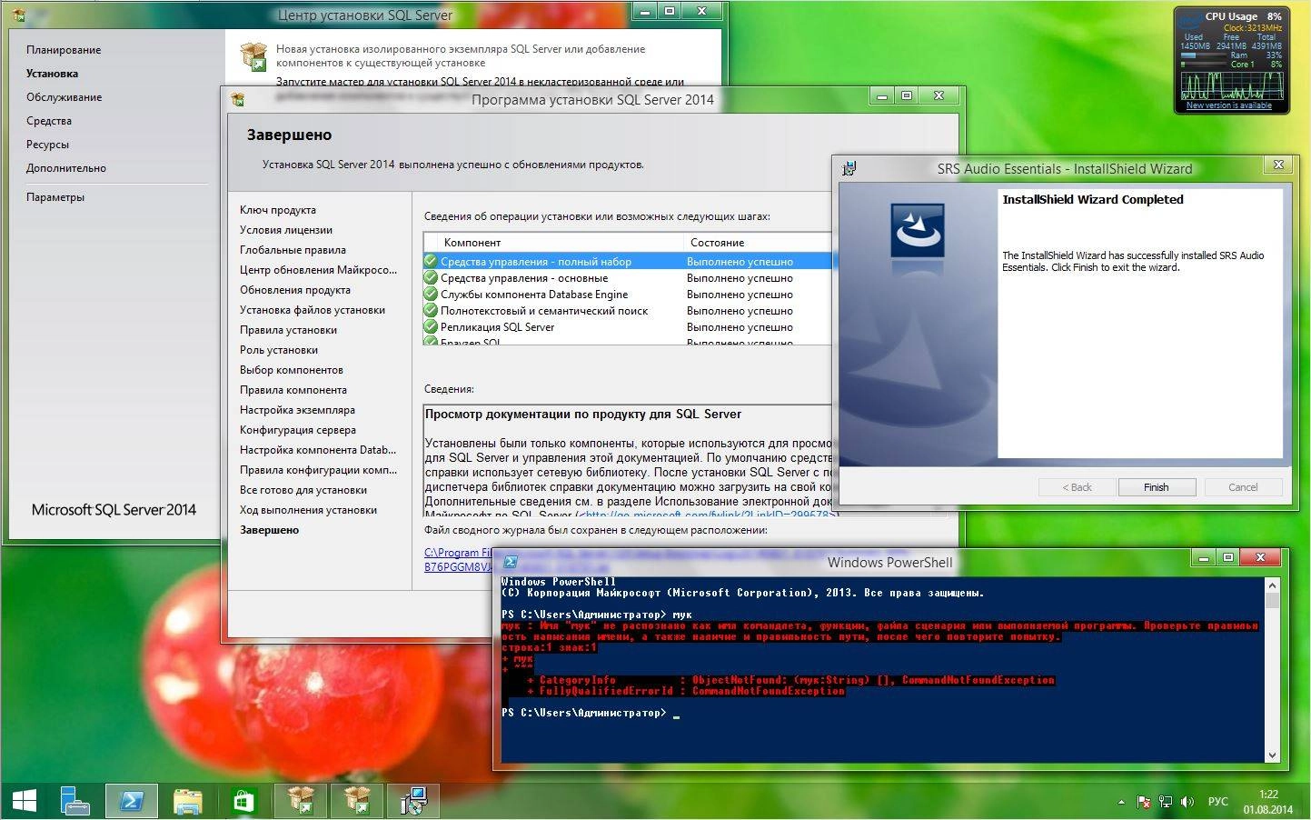Viewport: 1311px width, 820px height.
Task: Open the Windows Start button
Action: point(25,801)
